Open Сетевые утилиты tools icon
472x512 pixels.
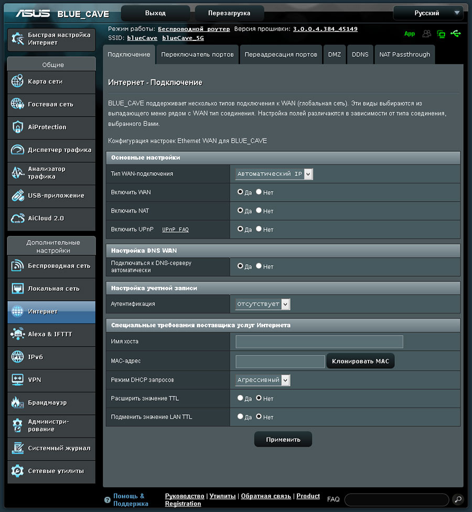click(x=18, y=471)
